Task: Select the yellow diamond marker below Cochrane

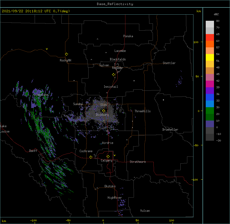Action: point(91,157)
